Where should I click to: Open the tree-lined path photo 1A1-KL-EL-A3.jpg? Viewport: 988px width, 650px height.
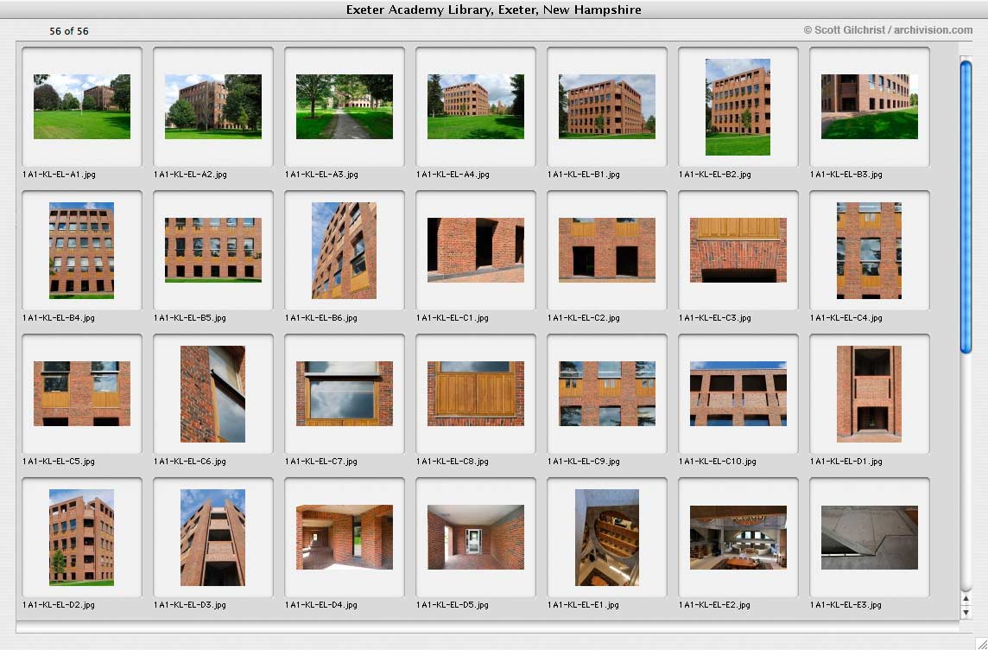click(344, 106)
